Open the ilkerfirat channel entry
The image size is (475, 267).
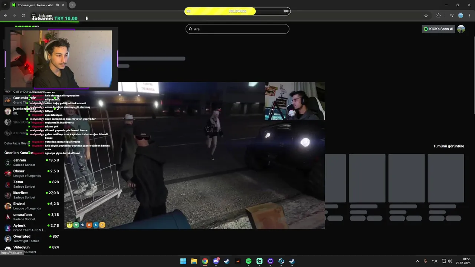pyautogui.click(x=32, y=195)
